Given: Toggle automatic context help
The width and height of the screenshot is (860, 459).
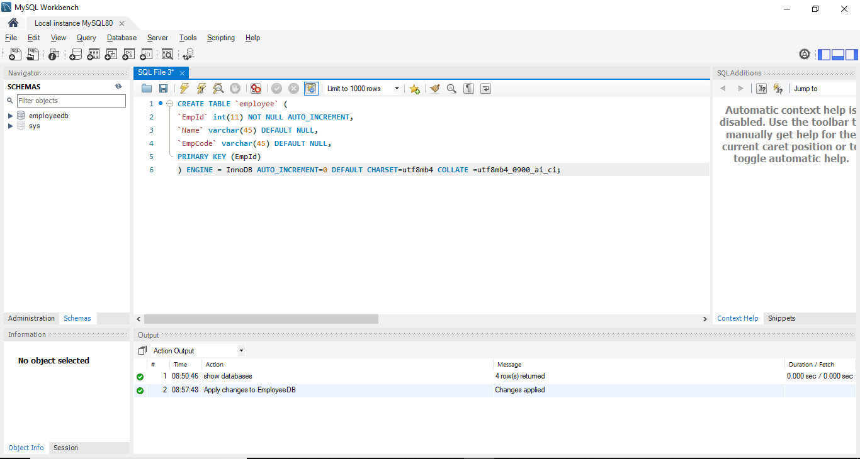Looking at the screenshot, I should coord(778,89).
